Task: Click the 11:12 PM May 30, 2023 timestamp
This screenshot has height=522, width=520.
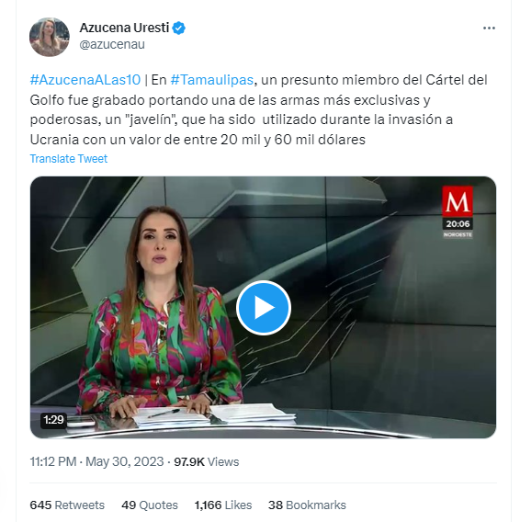Action: [96, 461]
